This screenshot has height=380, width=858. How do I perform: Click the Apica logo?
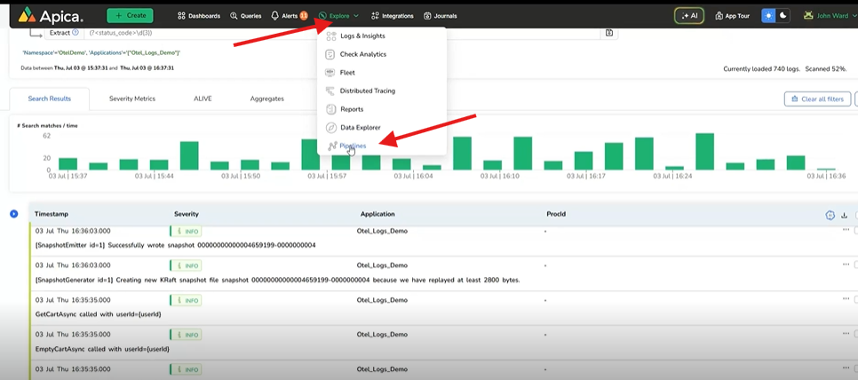pyautogui.click(x=51, y=15)
